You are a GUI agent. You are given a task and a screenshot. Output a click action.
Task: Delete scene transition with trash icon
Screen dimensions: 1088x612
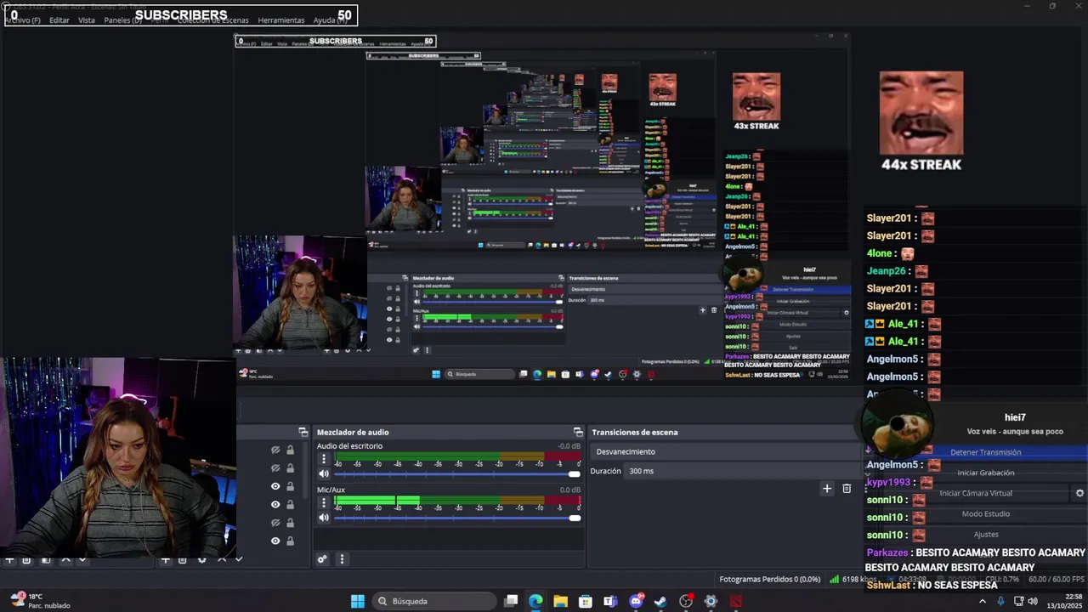point(847,488)
